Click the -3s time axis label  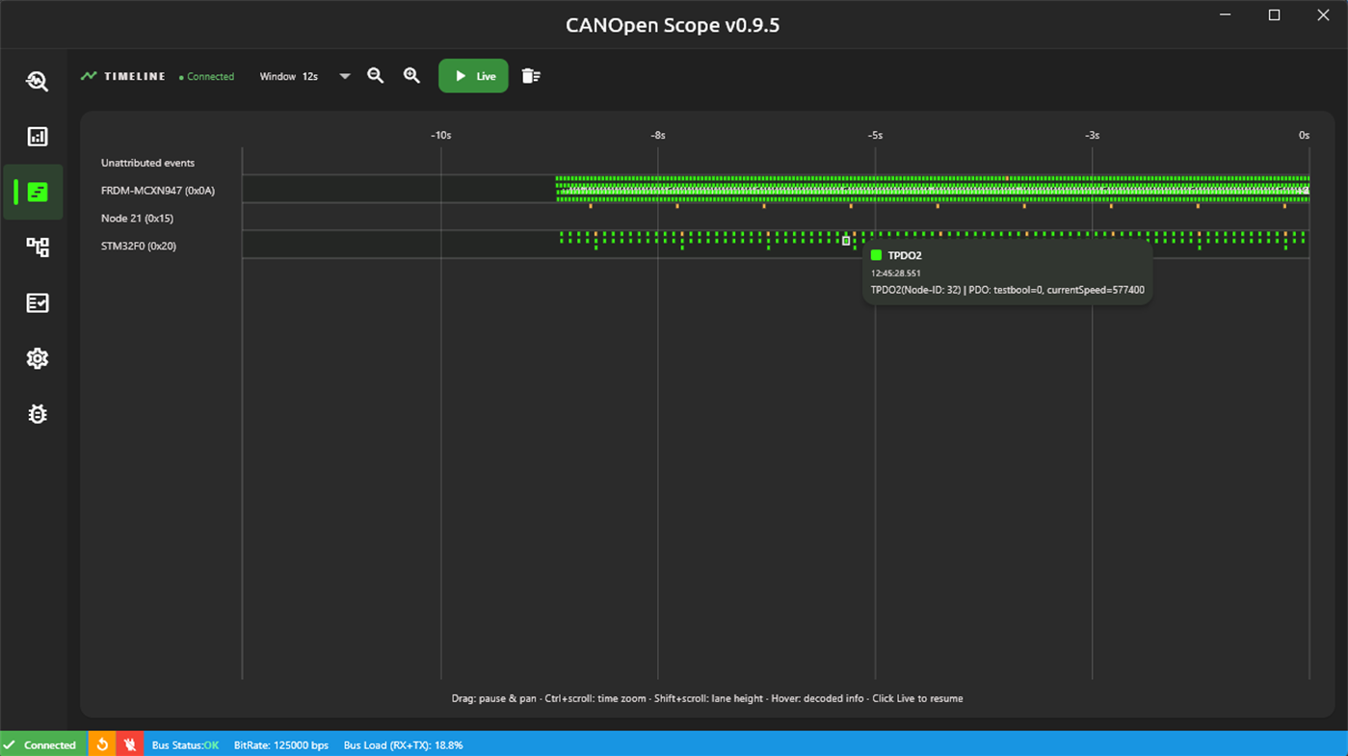pyautogui.click(x=1092, y=136)
